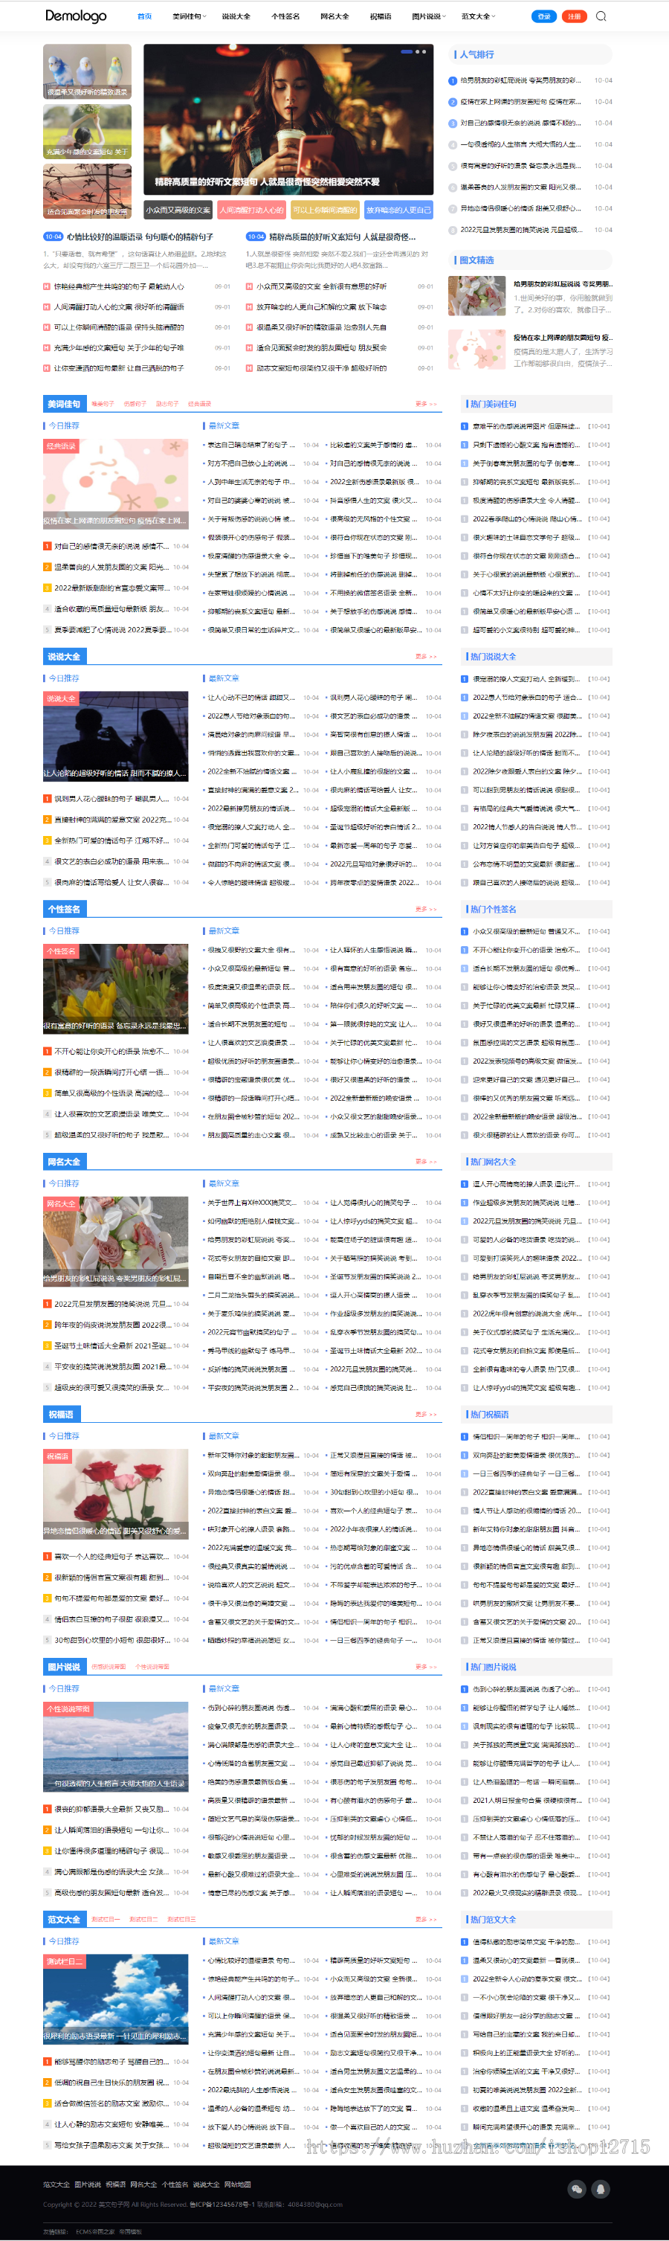Open the girl in meadow thumbnail
Screen dimensions: 669x2241
tap(87, 132)
